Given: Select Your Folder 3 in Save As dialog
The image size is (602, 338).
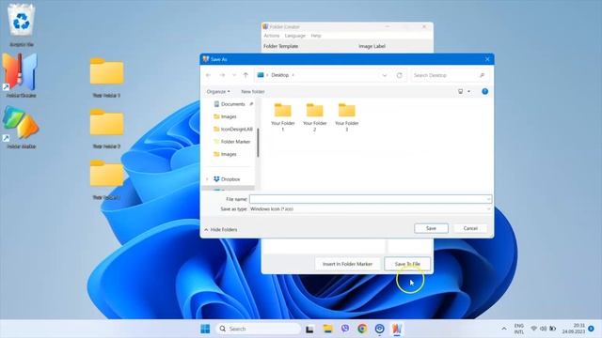Looking at the screenshot, I should point(347,116).
